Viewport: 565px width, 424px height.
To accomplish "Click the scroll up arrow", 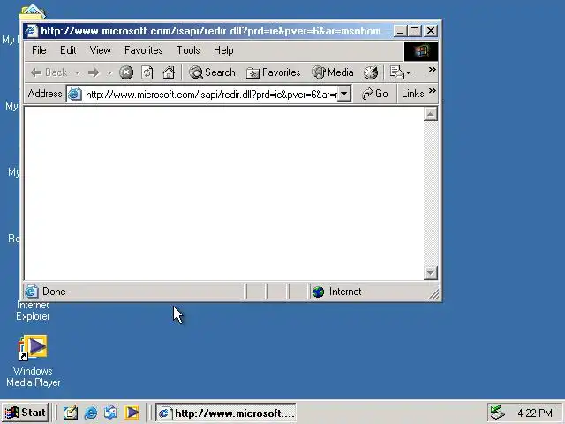I will pyautogui.click(x=431, y=114).
